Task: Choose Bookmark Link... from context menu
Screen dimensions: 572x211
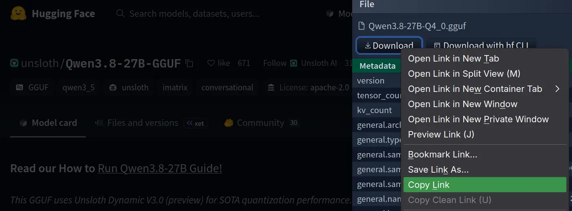Action: (485, 154)
